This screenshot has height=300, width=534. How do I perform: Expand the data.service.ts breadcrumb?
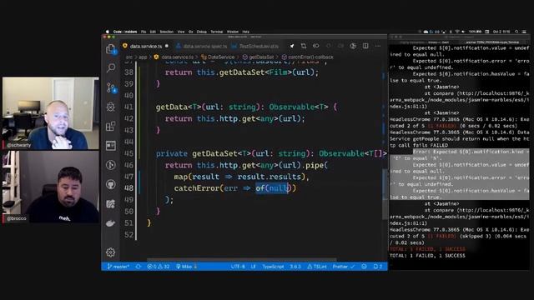point(174,57)
